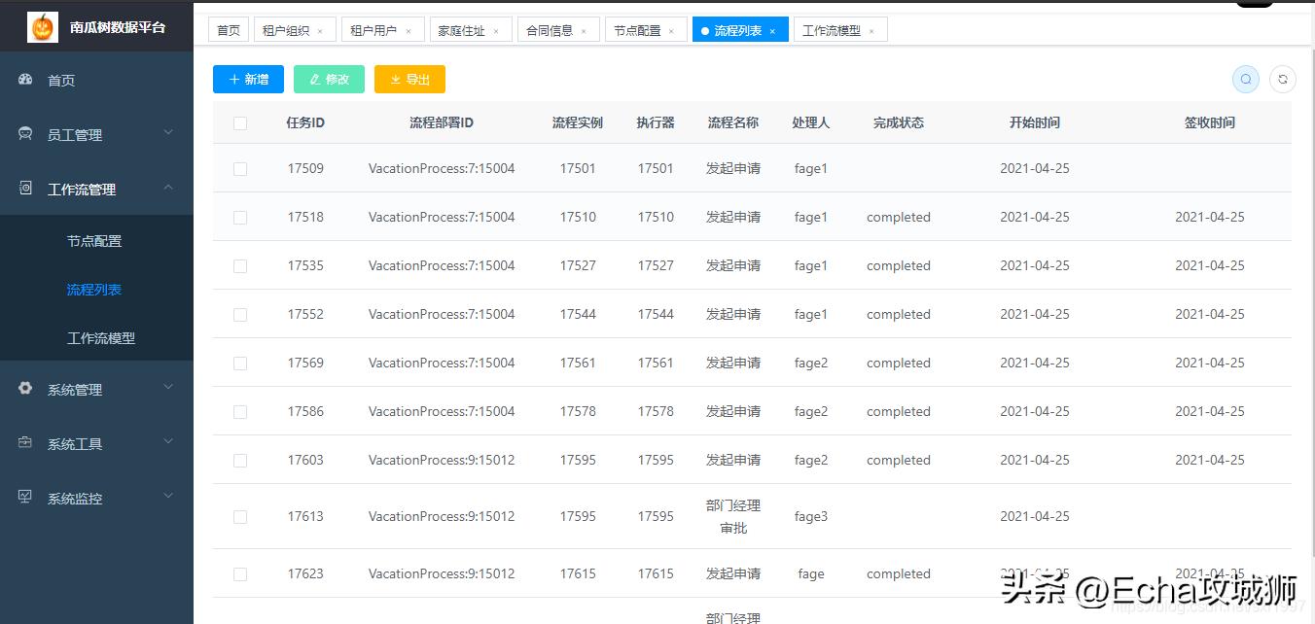Click the 员工管理 people icon
This screenshot has height=624, width=1315.
click(x=23, y=135)
